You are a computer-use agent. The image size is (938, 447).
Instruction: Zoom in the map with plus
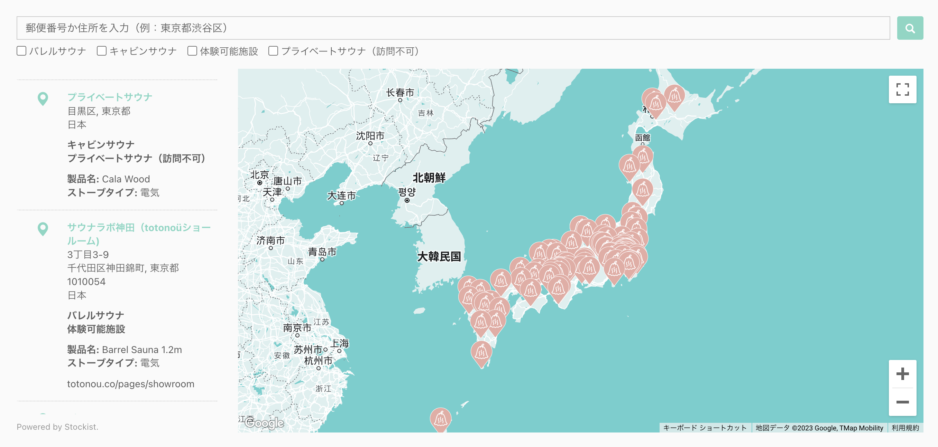(x=902, y=374)
